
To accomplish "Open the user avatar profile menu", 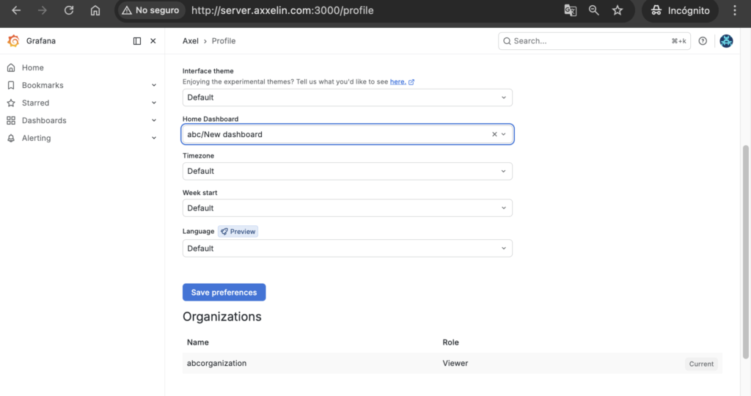I will pos(726,41).
